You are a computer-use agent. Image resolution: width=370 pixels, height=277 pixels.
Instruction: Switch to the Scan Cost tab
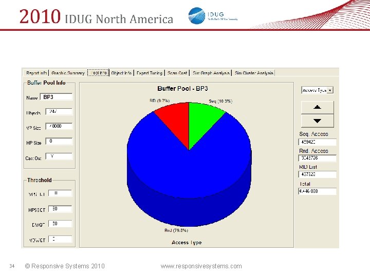click(177, 73)
